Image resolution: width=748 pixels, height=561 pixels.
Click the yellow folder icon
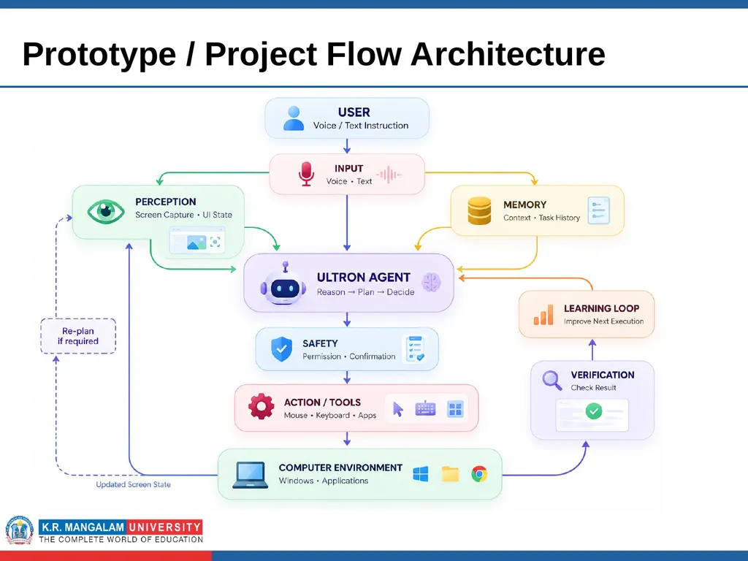450,473
